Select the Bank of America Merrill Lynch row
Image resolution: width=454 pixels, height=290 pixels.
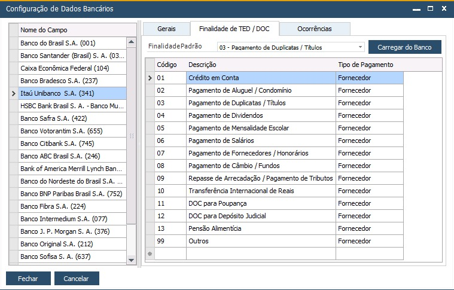72,169
